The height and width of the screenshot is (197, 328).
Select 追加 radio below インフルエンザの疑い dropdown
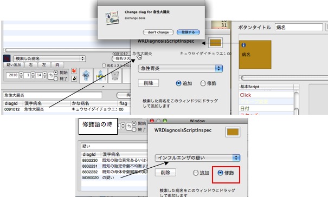[196, 173]
